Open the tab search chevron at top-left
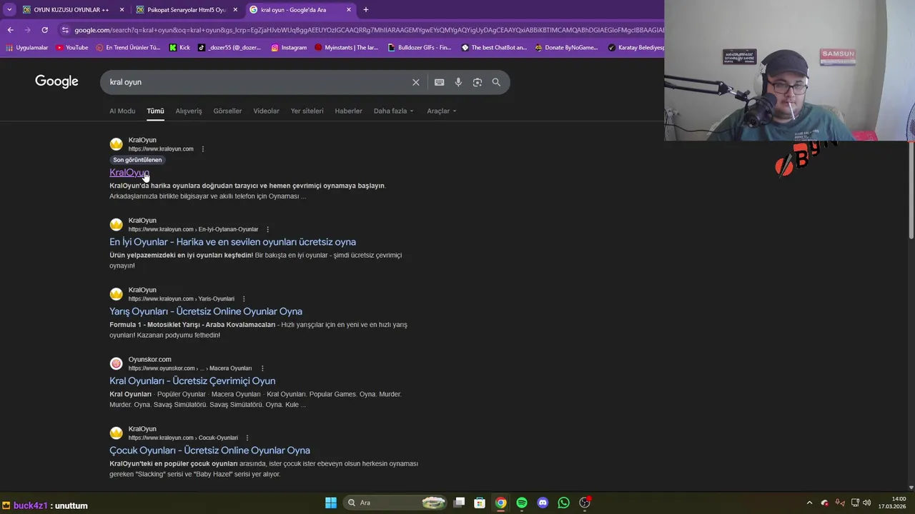The height and width of the screenshot is (514, 915). pyautogui.click(x=9, y=10)
